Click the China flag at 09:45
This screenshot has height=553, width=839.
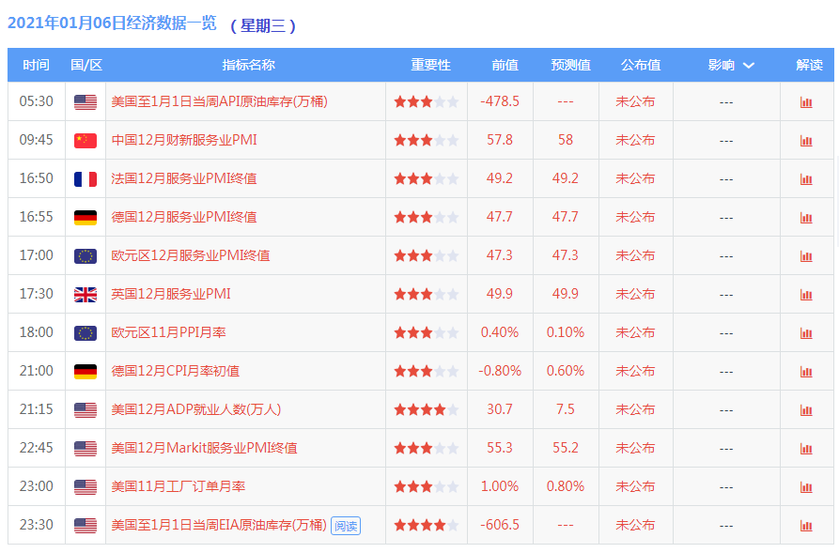coord(85,140)
